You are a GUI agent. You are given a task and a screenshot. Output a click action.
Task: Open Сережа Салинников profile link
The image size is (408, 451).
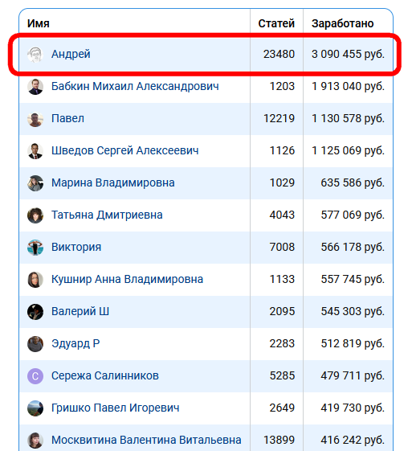(x=105, y=375)
